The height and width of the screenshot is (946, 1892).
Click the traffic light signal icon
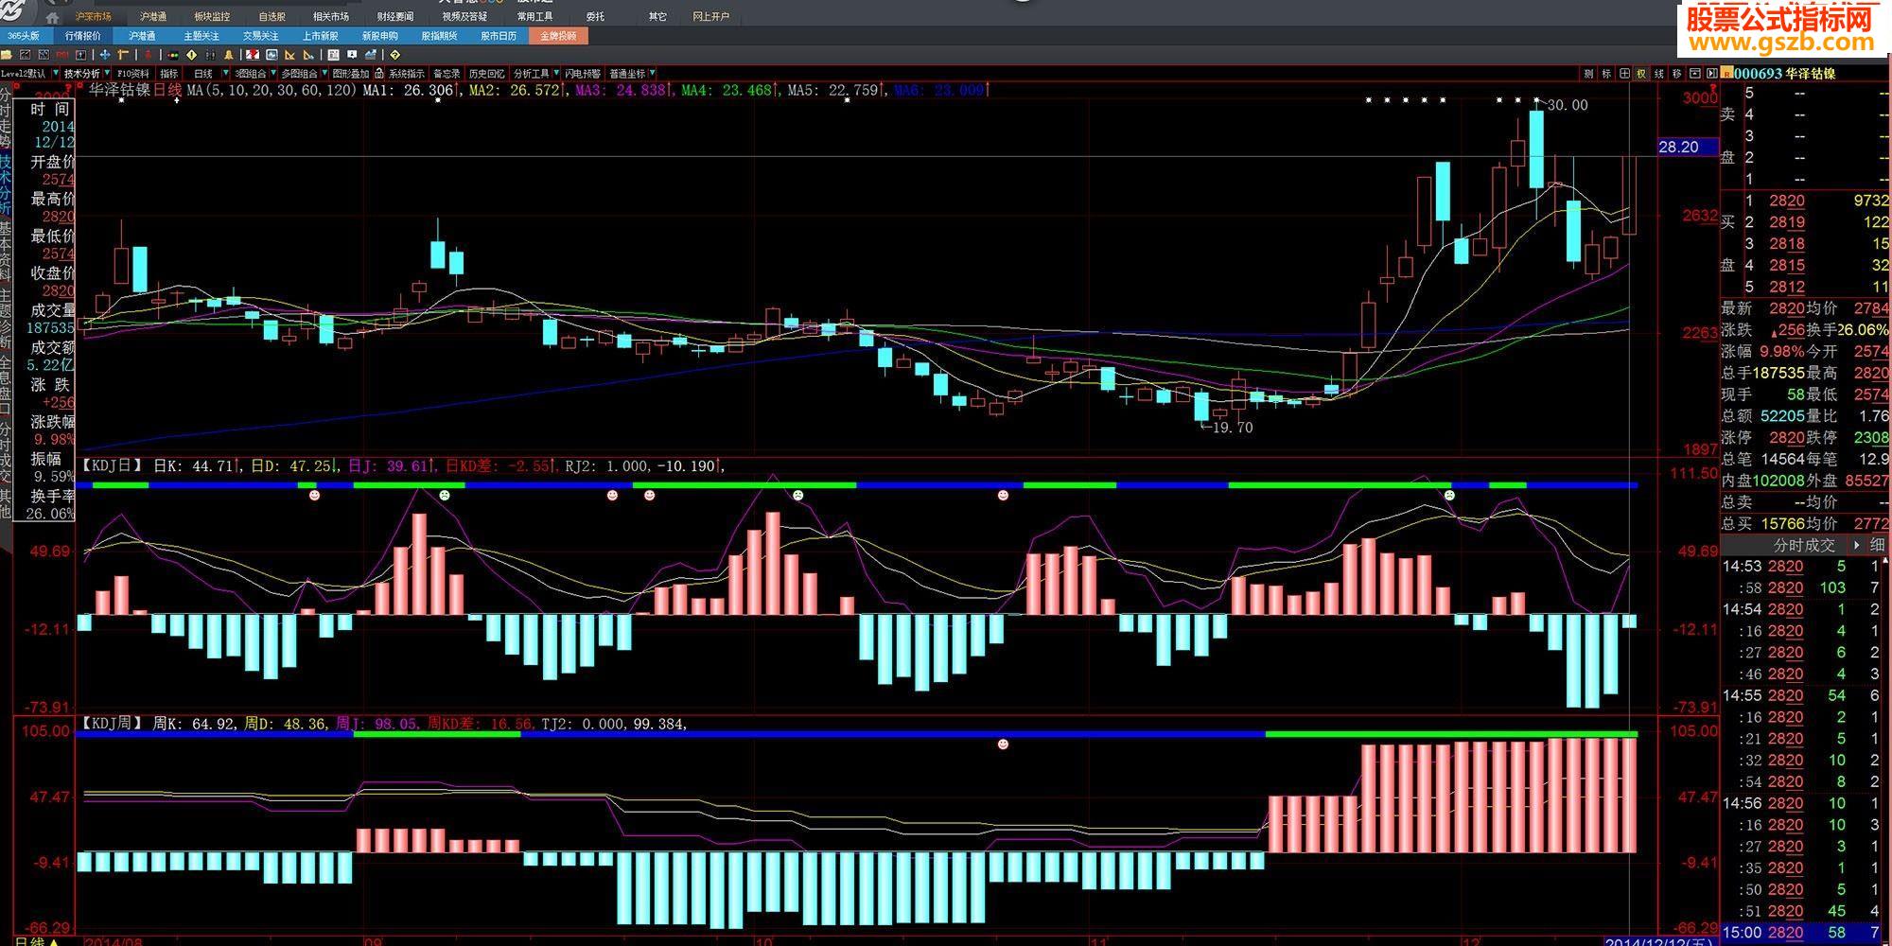(x=172, y=55)
